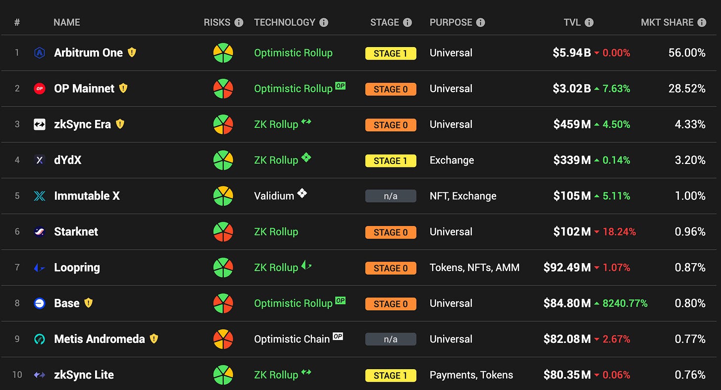Open the dYdX project name link
The height and width of the screenshot is (390, 721).
(68, 160)
